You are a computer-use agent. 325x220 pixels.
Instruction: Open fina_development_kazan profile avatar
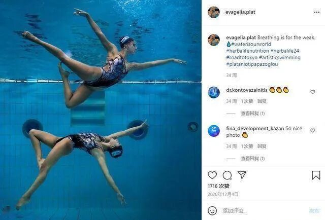point(214,131)
